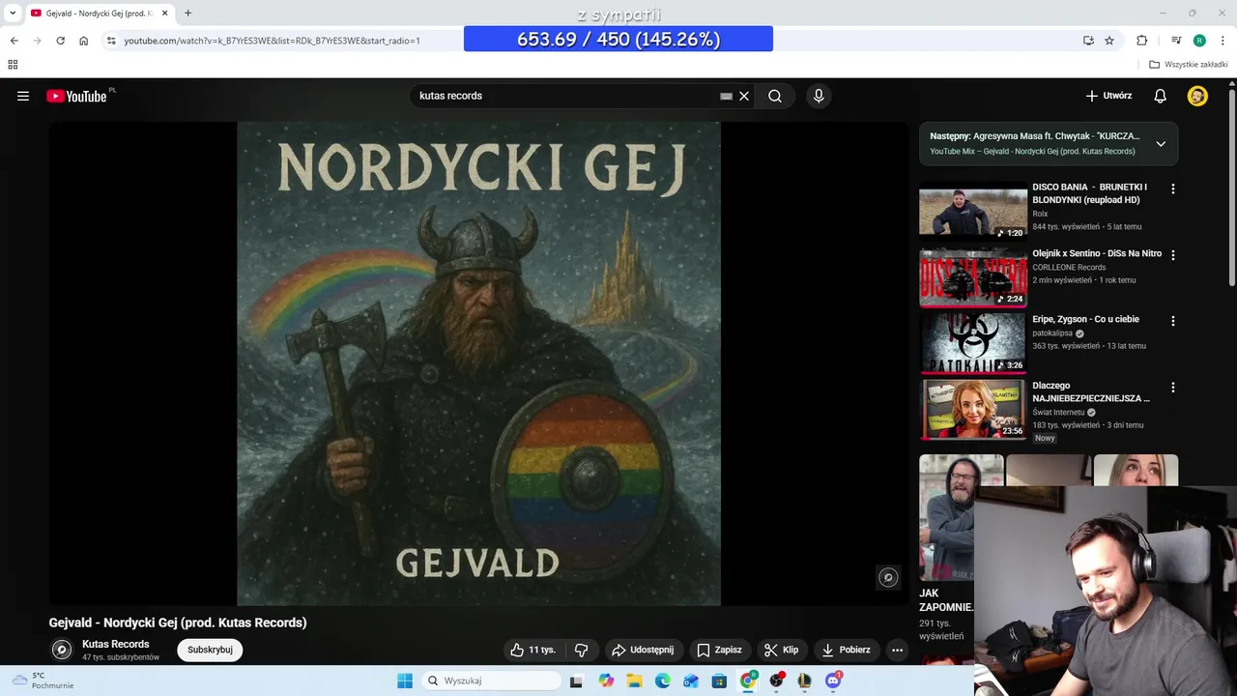This screenshot has height=696, width=1237.
Task: Open the CORLLEONE Records channel link
Action: click(x=1069, y=267)
